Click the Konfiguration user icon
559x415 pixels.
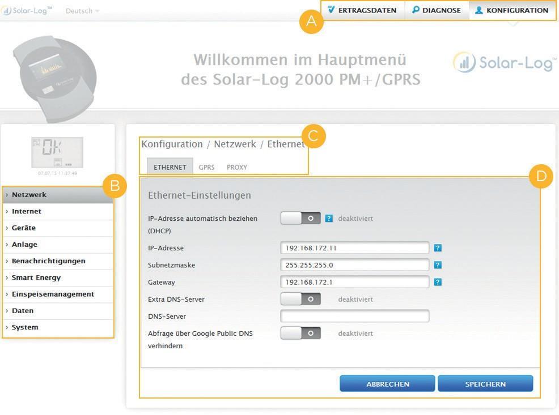click(x=479, y=10)
